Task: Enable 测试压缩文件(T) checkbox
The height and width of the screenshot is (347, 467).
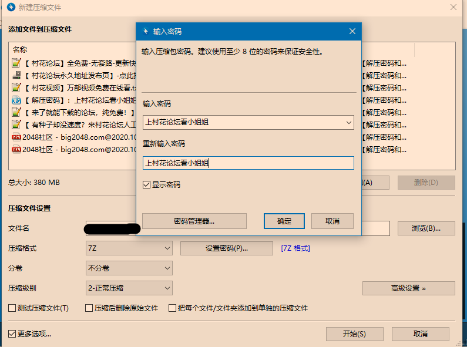Action: [12, 308]
